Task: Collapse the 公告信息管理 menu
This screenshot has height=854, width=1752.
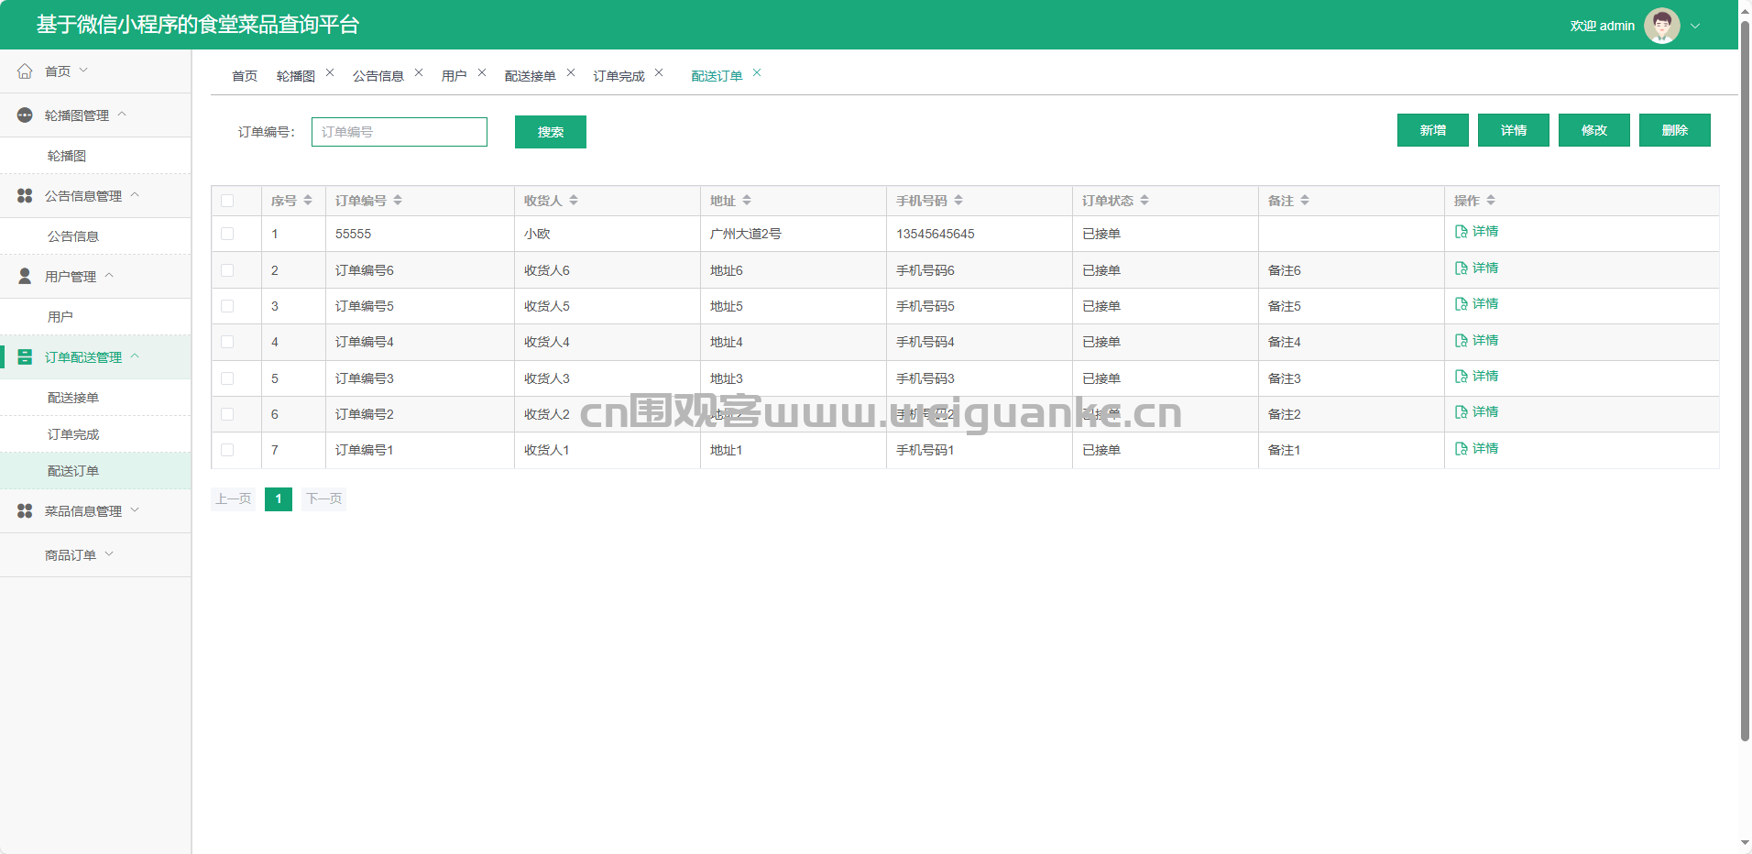Action: 135,195
